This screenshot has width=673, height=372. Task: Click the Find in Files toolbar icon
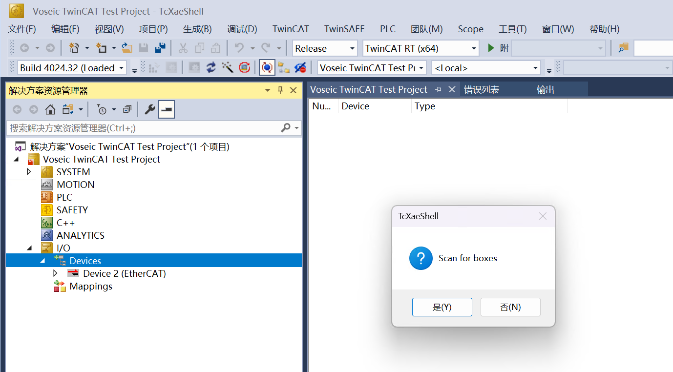pos(623,48)
